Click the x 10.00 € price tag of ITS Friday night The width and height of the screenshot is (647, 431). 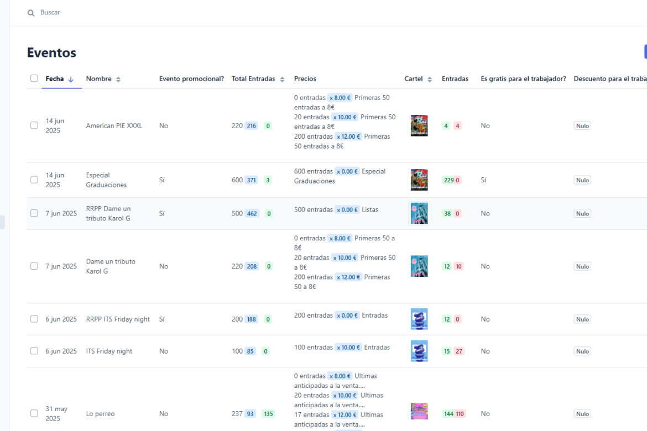click(x=348, y=348)
